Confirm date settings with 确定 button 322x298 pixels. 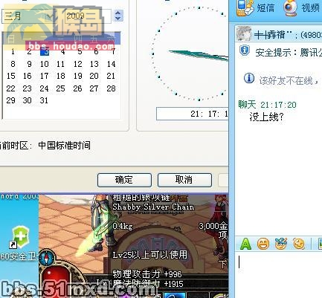pos(124,180)
